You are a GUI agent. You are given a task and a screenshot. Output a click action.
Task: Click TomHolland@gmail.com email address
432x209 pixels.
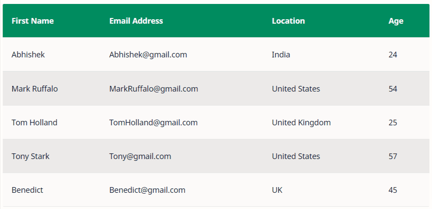click(x=154, y=122)
